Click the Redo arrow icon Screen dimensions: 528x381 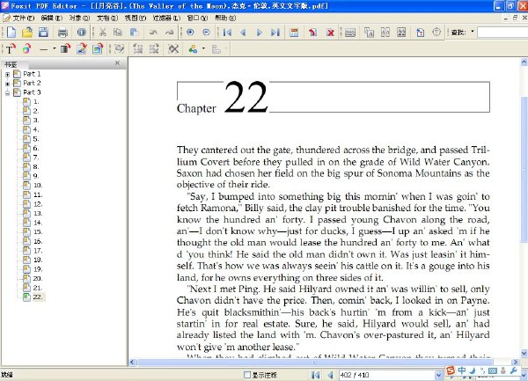point(169,33)
